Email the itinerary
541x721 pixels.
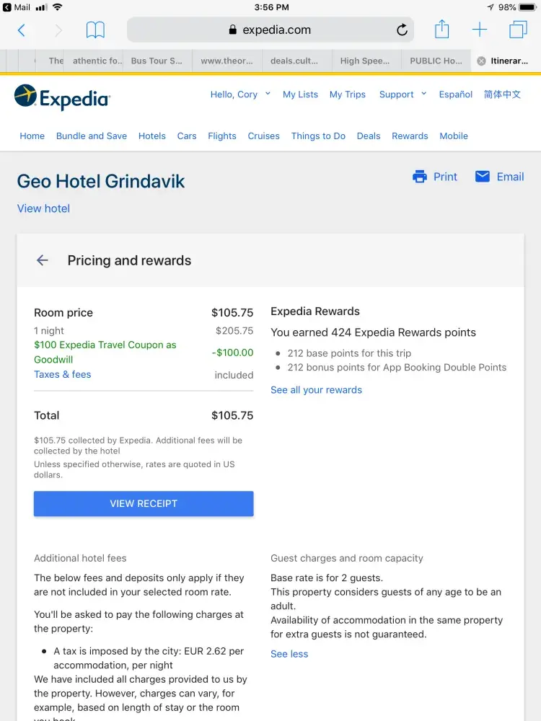[499, 177]
